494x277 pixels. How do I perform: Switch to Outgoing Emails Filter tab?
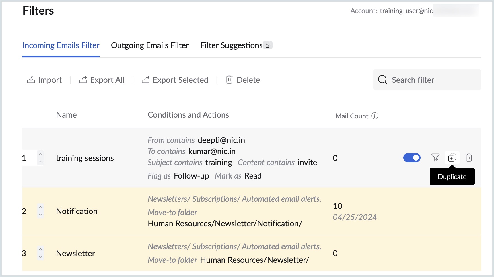pos(150,45)
